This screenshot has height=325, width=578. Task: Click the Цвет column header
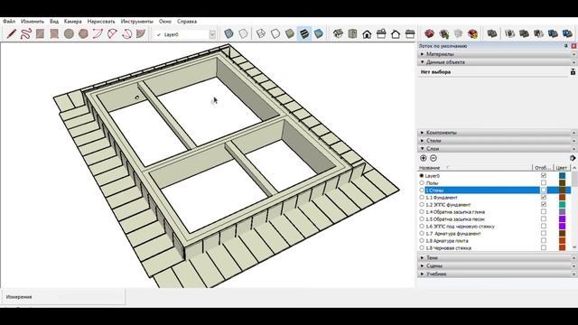click(x=562, y=168)
